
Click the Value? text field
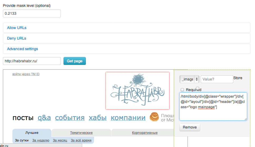(217, 79)
